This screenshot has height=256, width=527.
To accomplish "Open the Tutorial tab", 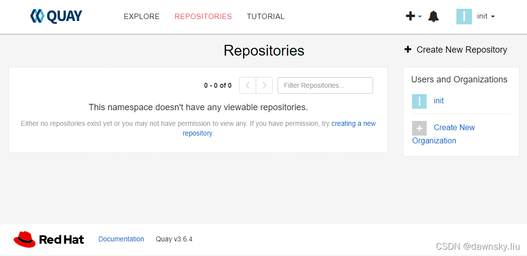I will 265,17.
